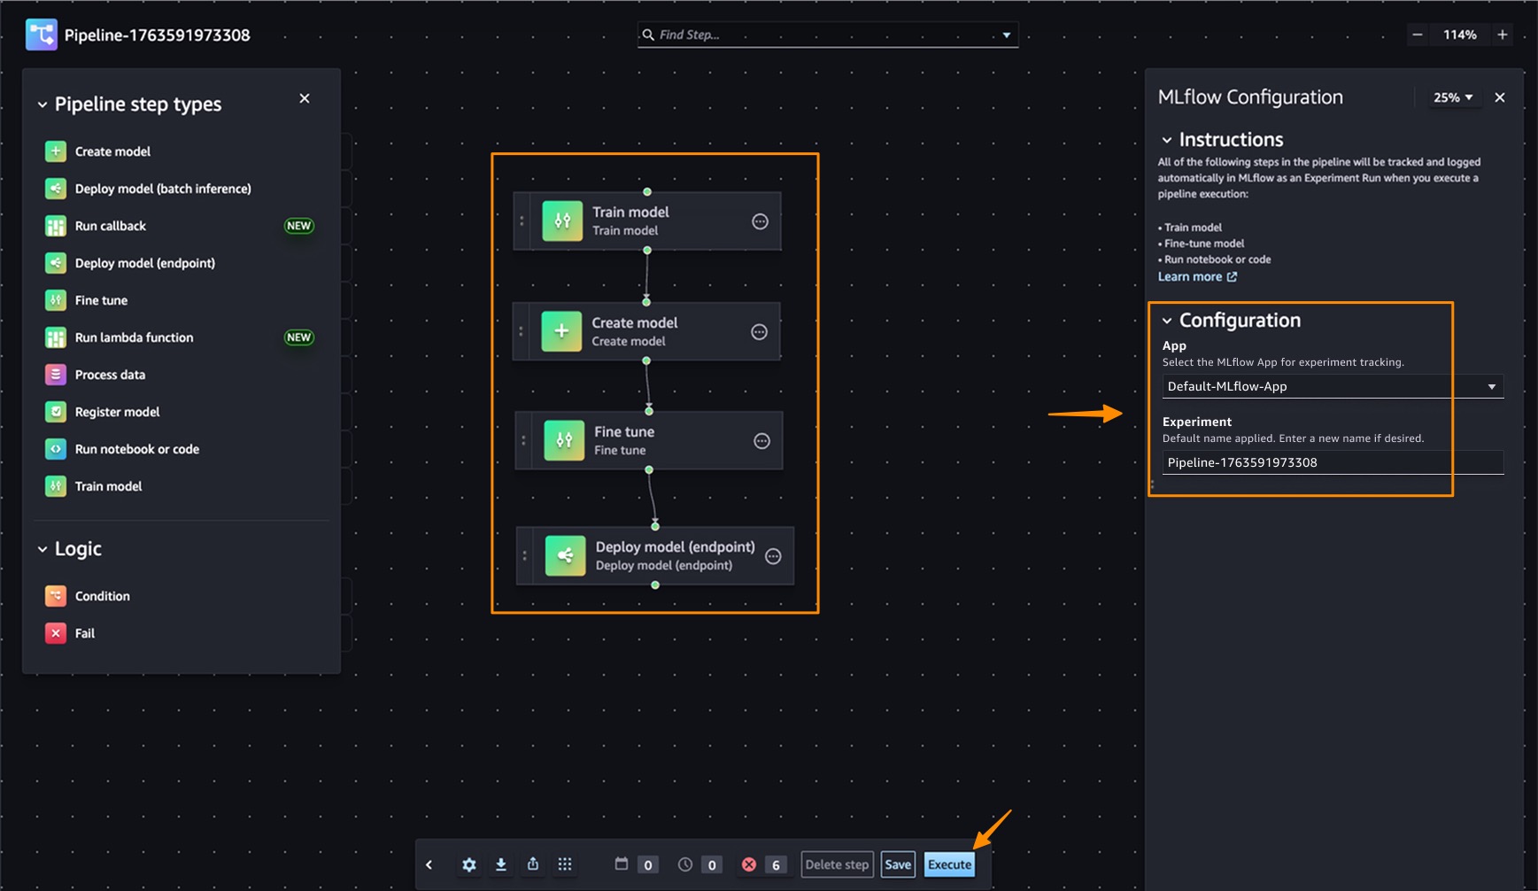Open options menu on Fine tune node
This screenshot has height=891, width=1538.
coord(761,441)
